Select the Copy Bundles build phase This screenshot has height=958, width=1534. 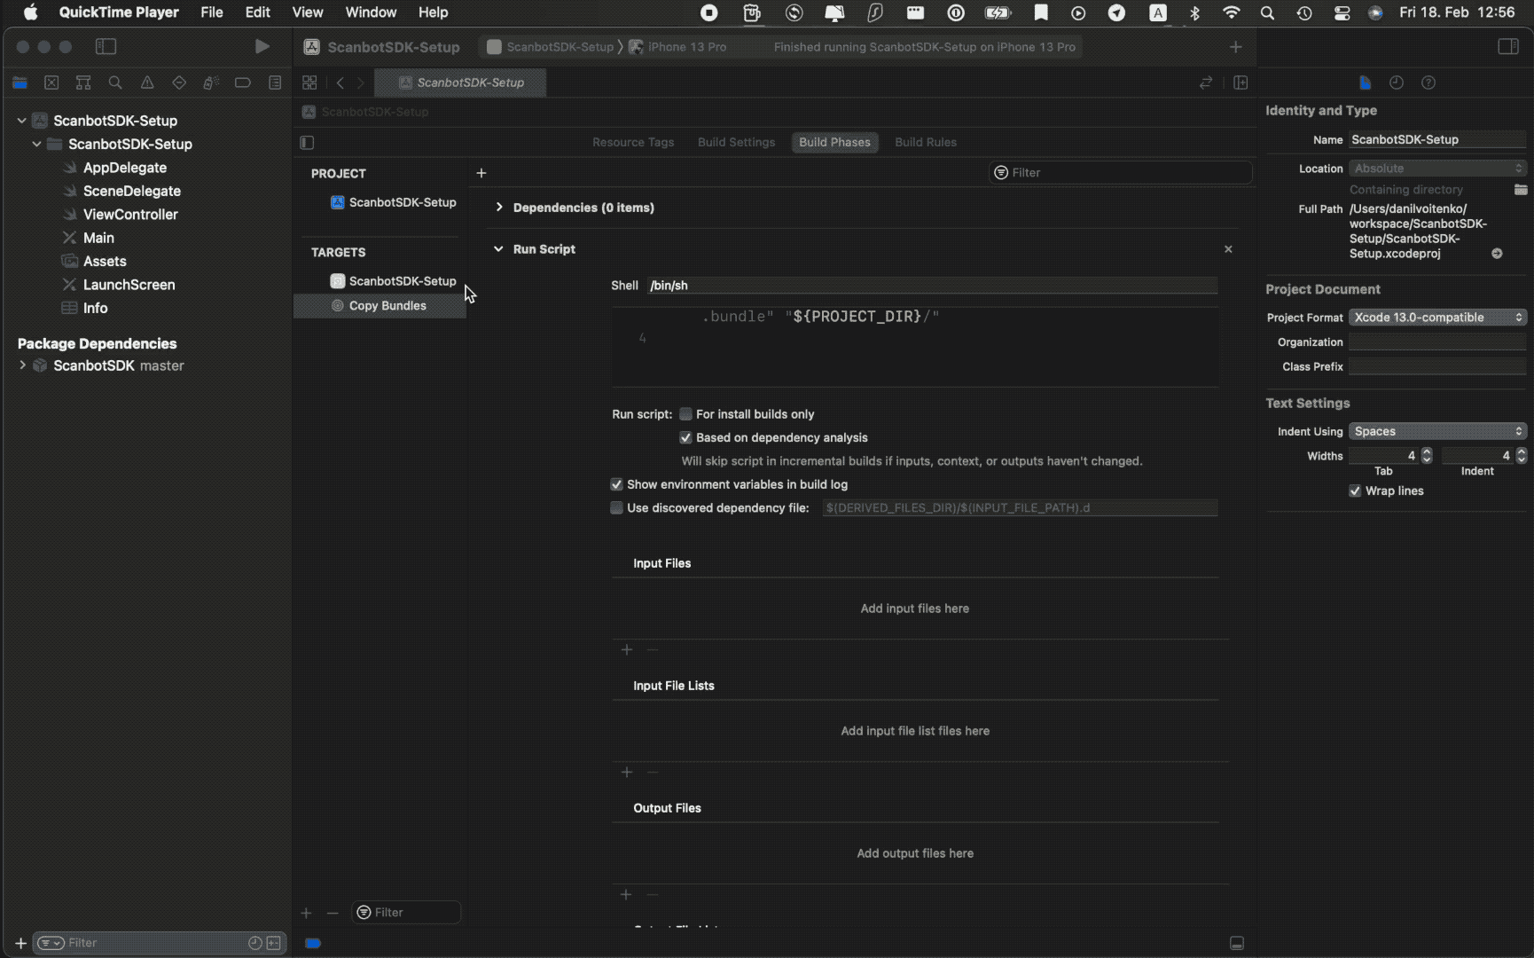[387, 305]
